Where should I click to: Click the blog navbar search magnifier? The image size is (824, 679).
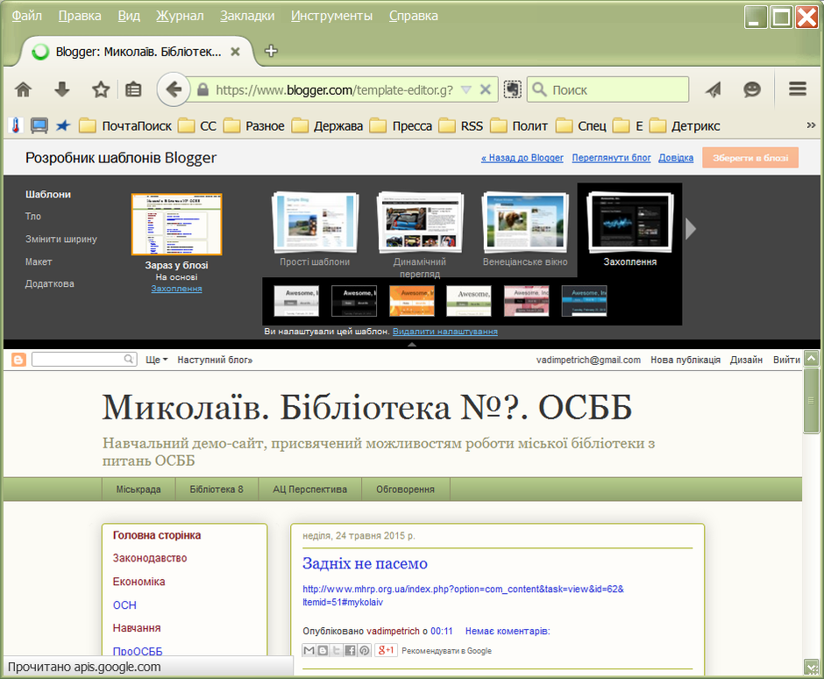[129, 359]
